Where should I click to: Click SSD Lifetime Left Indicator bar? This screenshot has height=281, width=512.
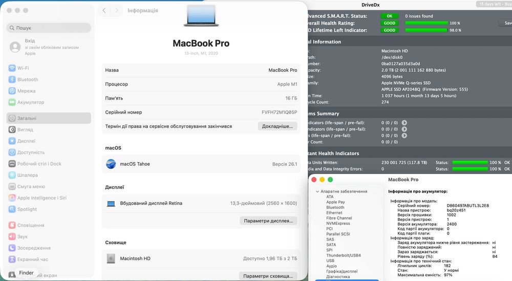tap(426, 30)
